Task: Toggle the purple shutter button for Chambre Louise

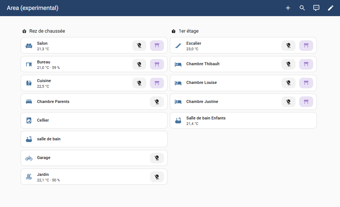Action: click(x=306, y=83)
